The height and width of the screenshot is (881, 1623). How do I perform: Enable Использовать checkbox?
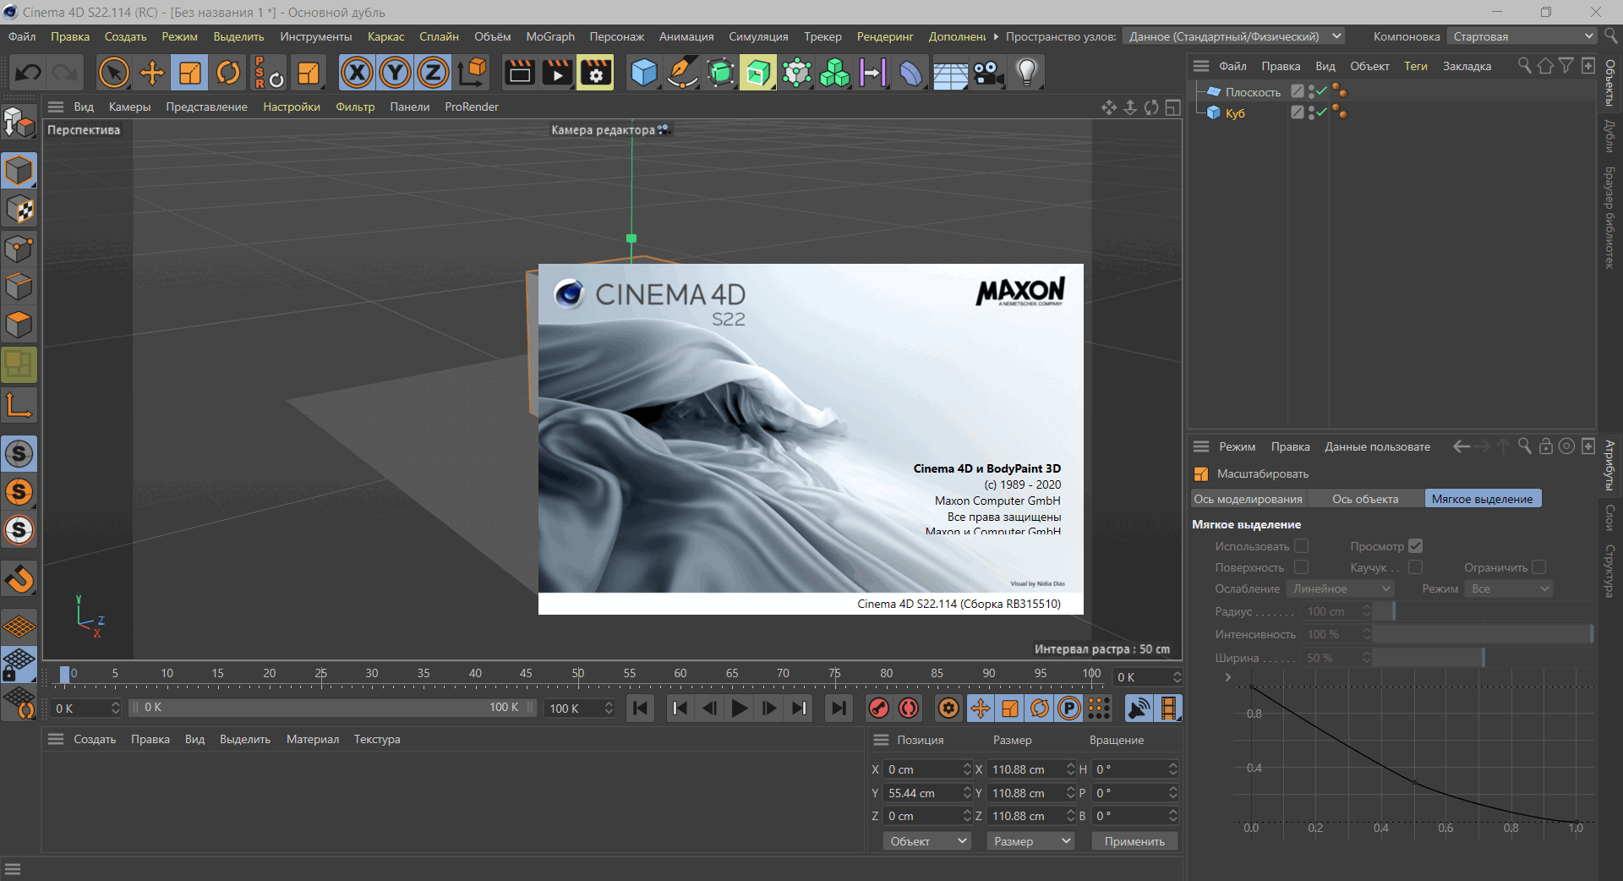pos(1302,546)
